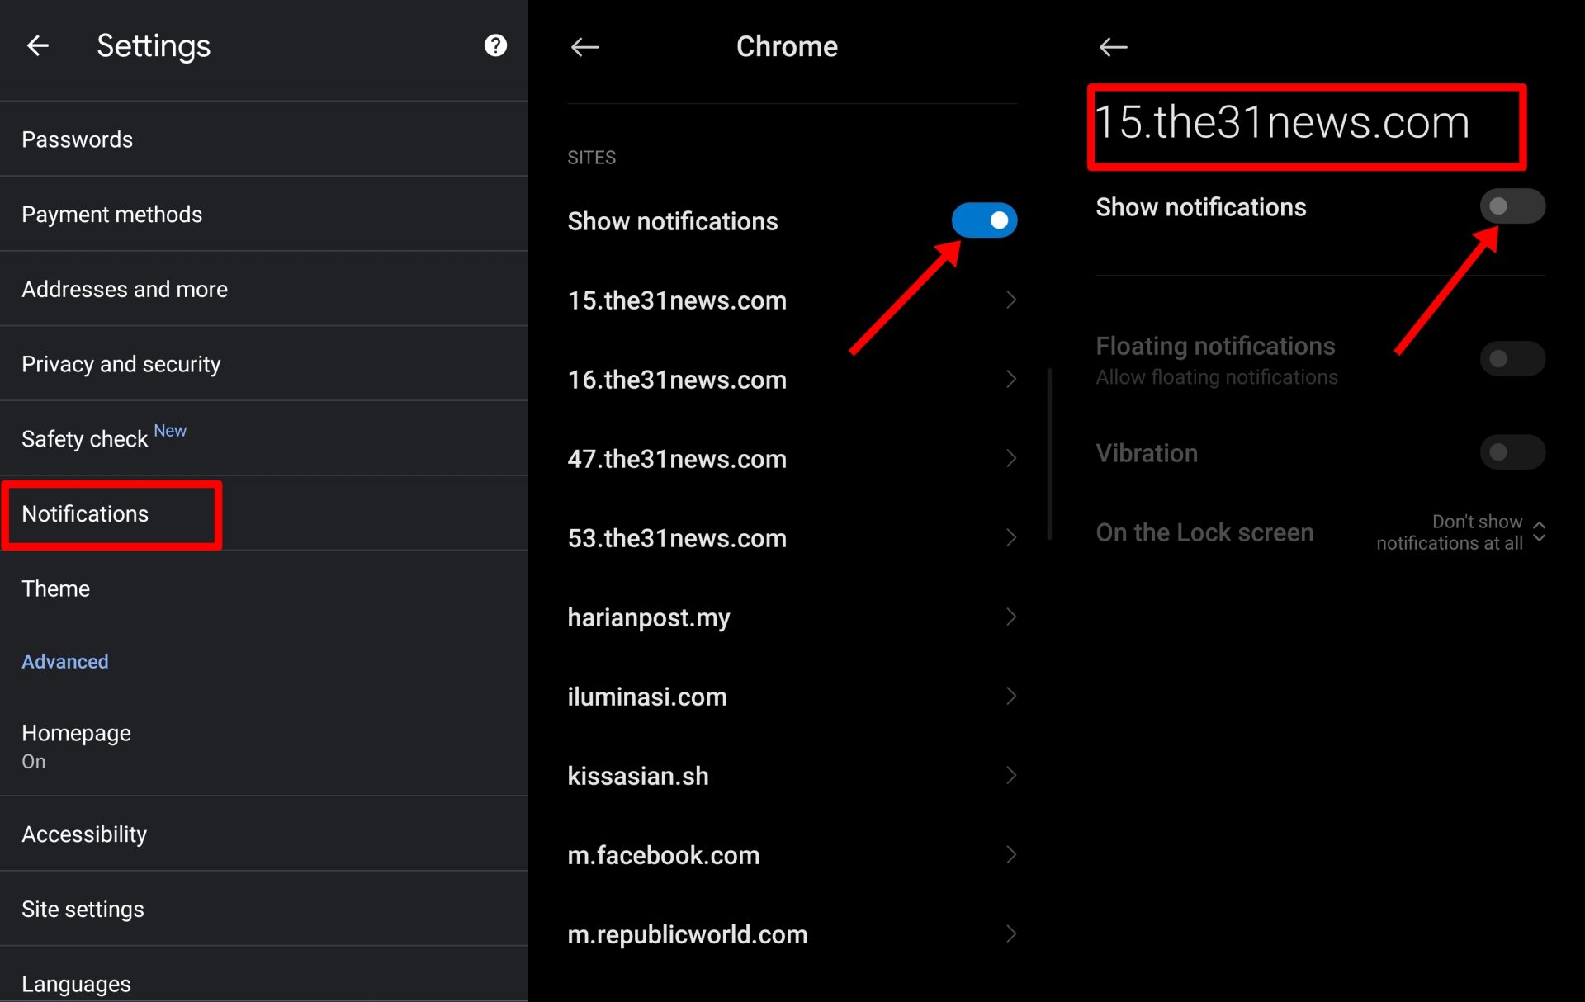Toggle Floating notifications switch
The image size is (1585, 1002).
pyautogui.click(x=1512, y=359)
